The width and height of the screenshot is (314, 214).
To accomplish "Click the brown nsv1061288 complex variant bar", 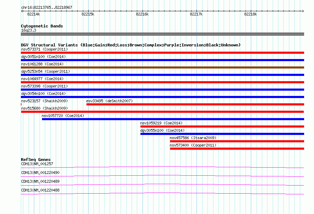I will point(162,67).
